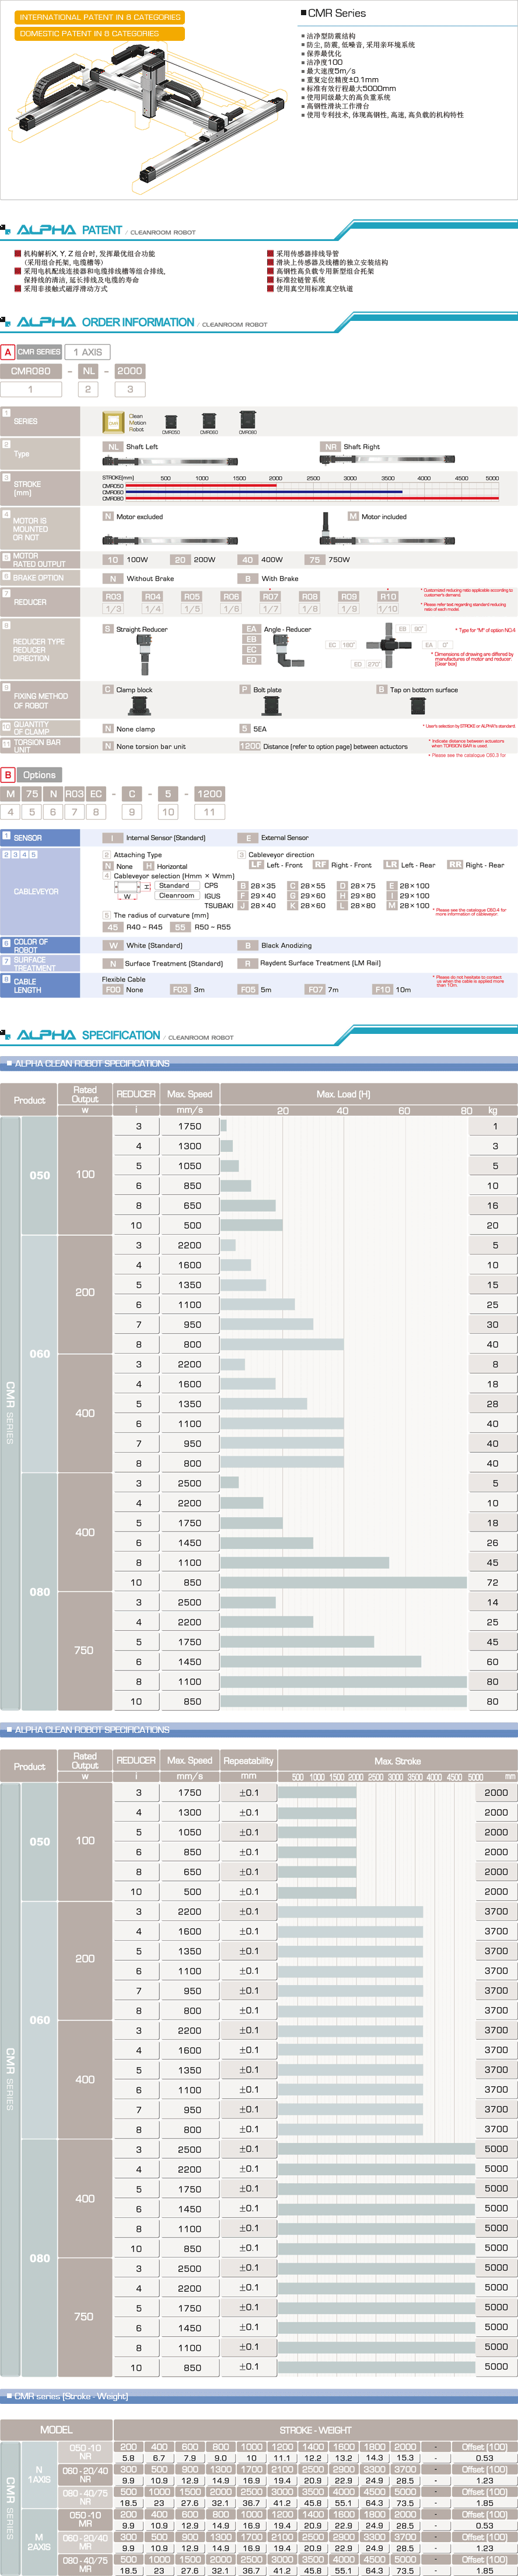Click the PATENT section heading
The width and height of the screenshot is (518, 2576).
tap(102, 230)
